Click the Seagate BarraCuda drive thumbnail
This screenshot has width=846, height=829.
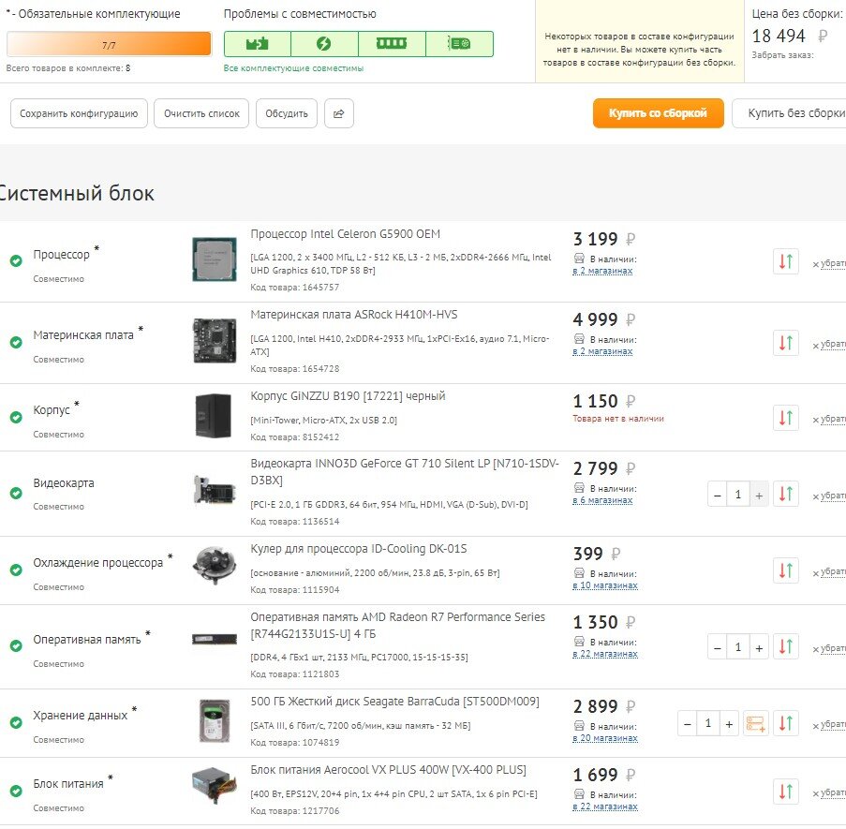(215, 721)
